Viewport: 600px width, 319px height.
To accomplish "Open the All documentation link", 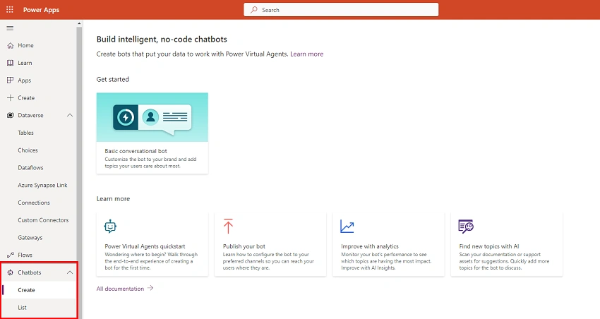I will coord(120,289).
